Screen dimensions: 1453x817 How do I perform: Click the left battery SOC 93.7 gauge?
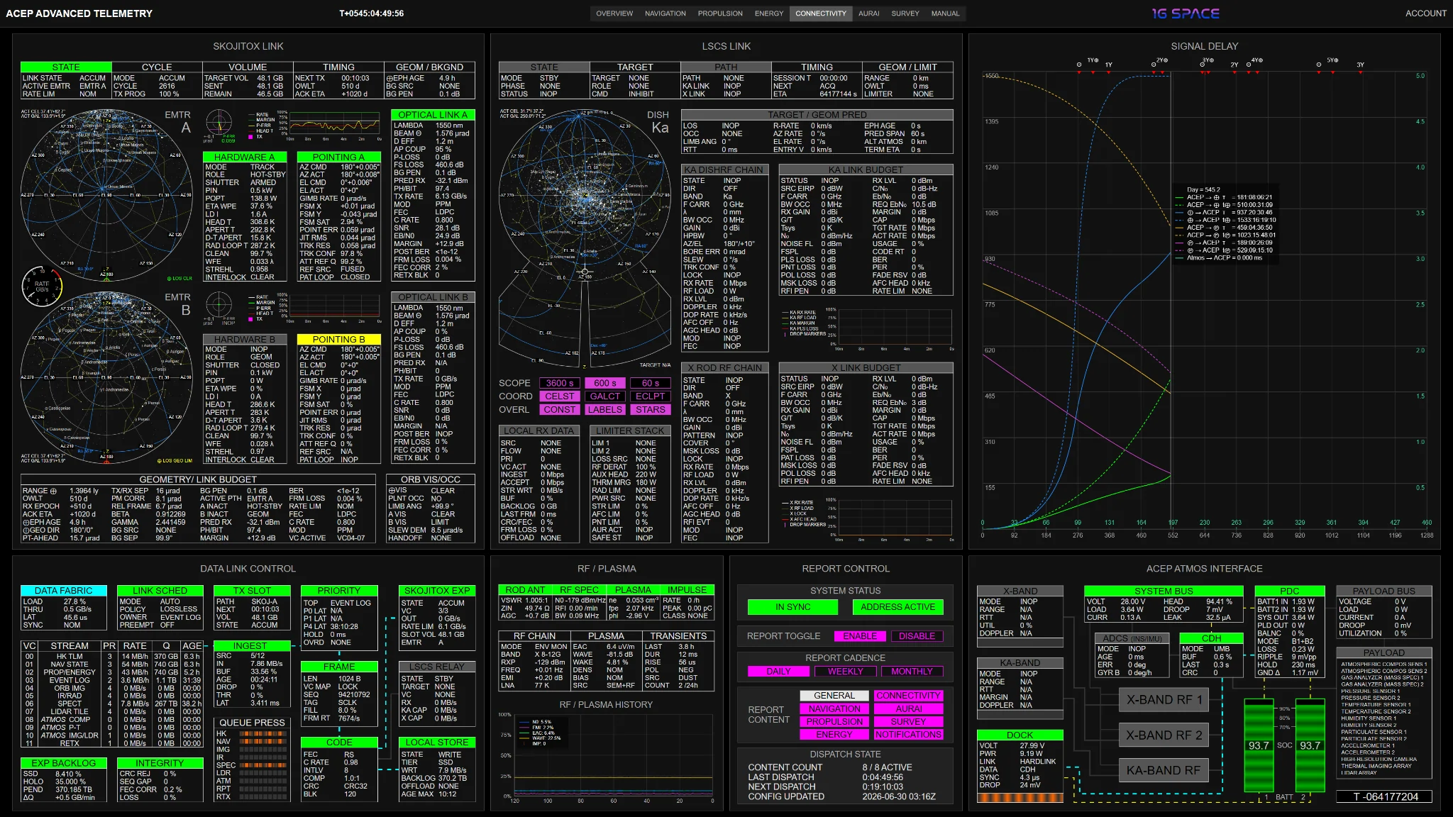point(1259,745)
